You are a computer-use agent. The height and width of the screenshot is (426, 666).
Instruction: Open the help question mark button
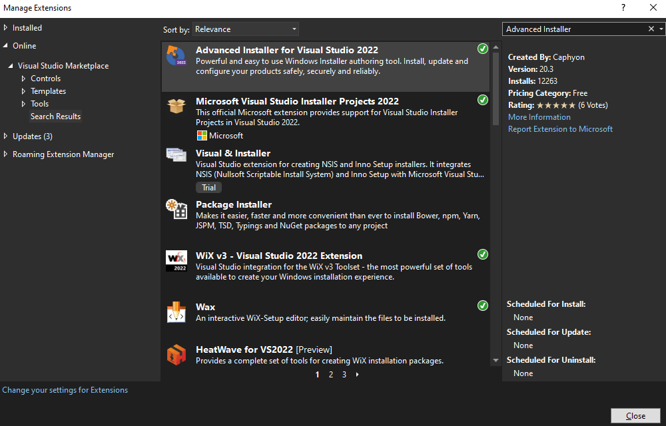tap(623, 7)
